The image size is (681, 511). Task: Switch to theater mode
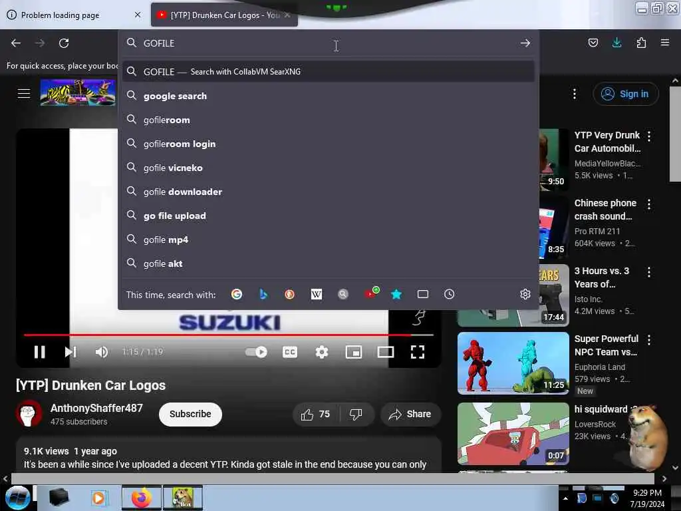pos(385,351)
